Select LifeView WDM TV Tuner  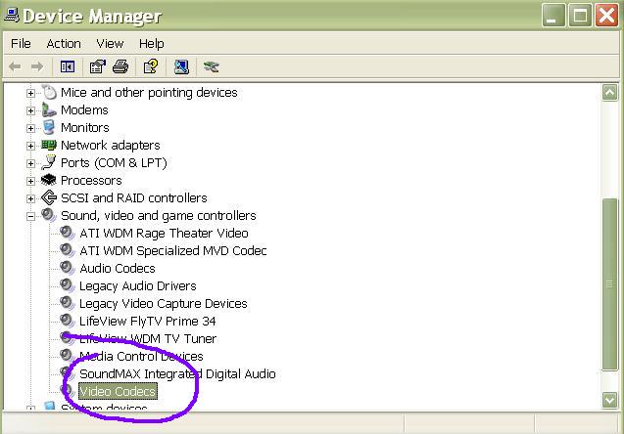148,338
